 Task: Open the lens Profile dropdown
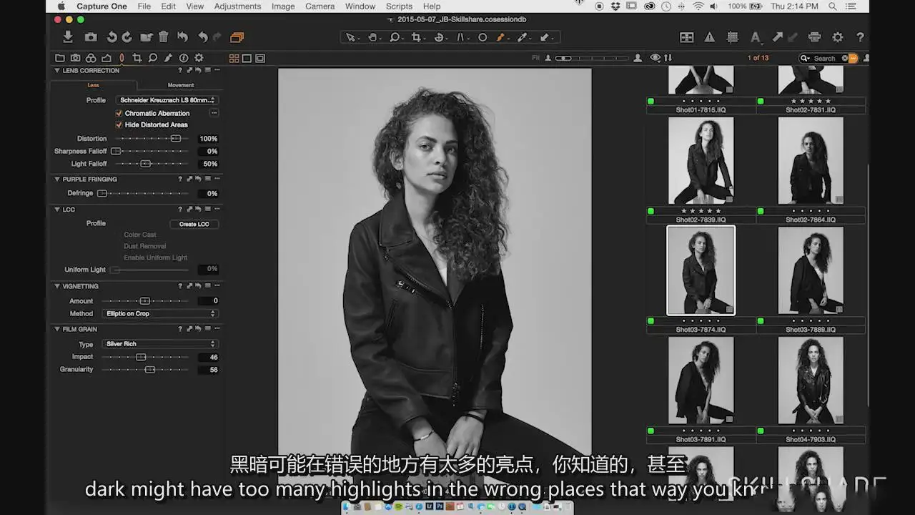tap(167, 100)
